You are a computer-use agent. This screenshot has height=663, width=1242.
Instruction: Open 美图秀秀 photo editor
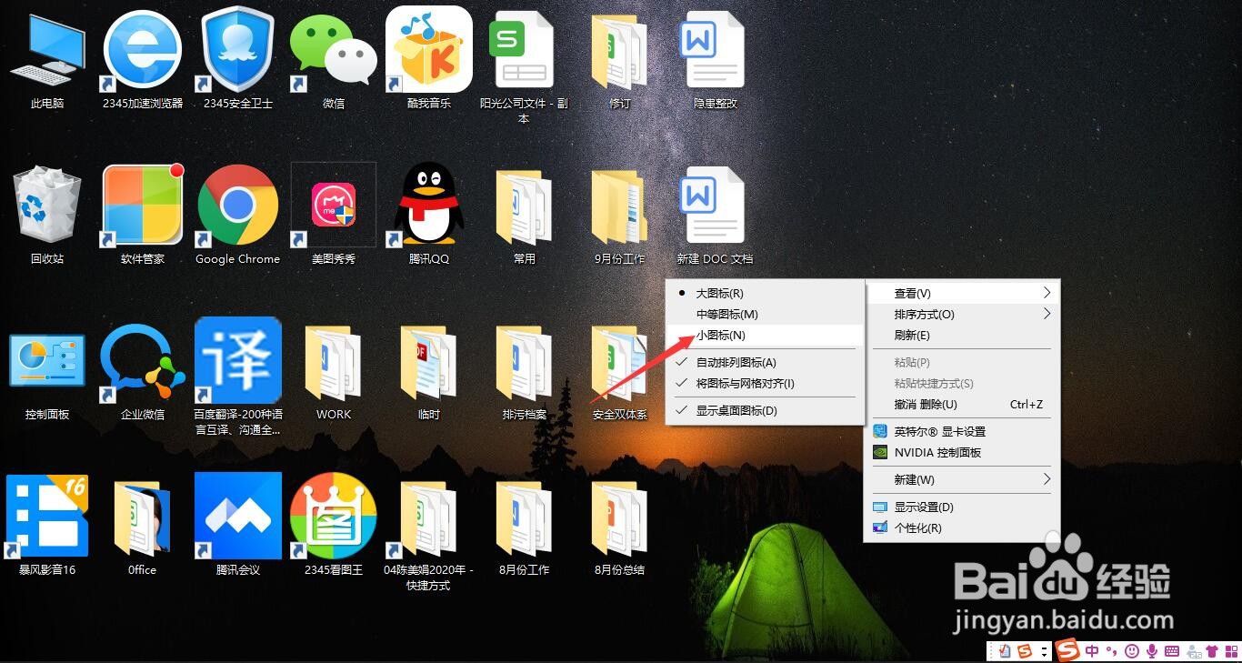(x=333, y=205)
